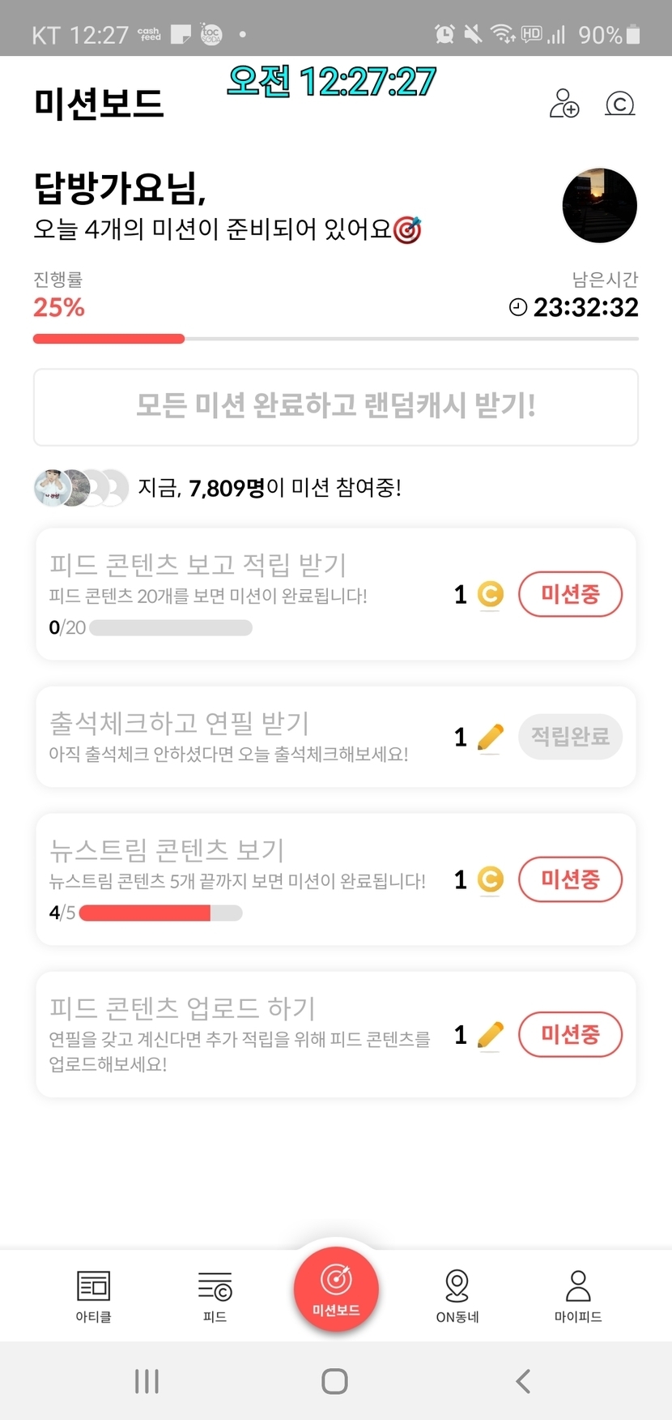
Task: Click the remaining time clock icon
Action: (518, 307)
